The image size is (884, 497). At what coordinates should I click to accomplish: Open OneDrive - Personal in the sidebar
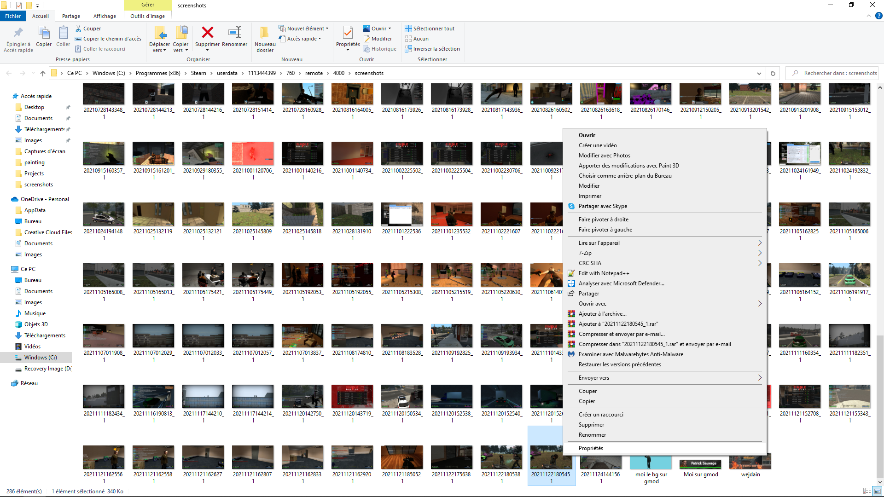[x=45, y=199]
